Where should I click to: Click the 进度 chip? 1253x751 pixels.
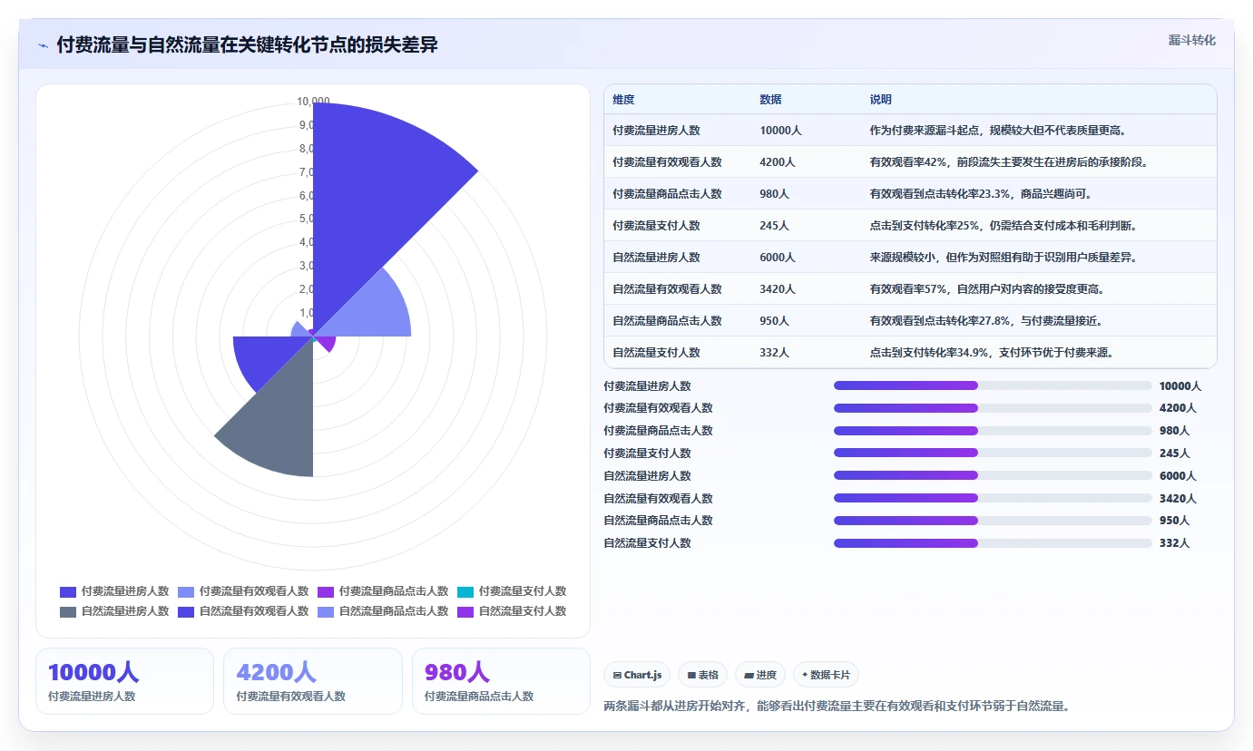pyautogui.click(x=760, y=675)
